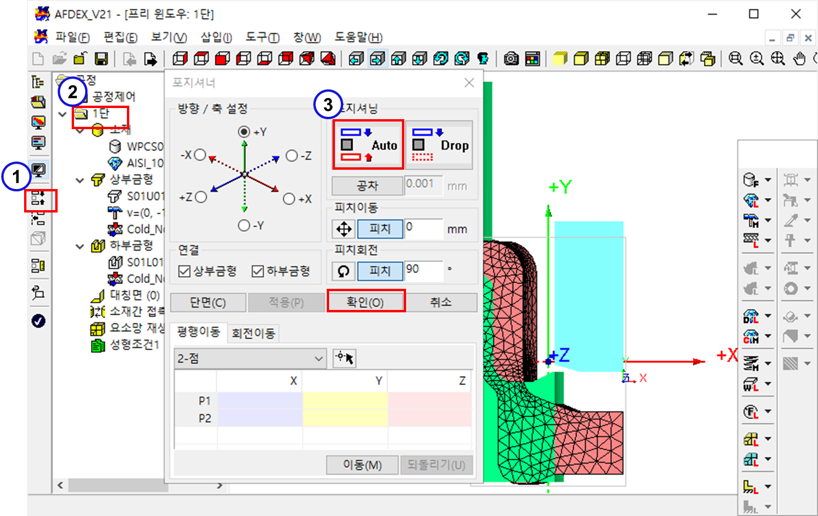This screenshot has width=818, height=516.
Task: Click the point picker cursor icon
Action: pyautogui.click(x=344, y=358)
